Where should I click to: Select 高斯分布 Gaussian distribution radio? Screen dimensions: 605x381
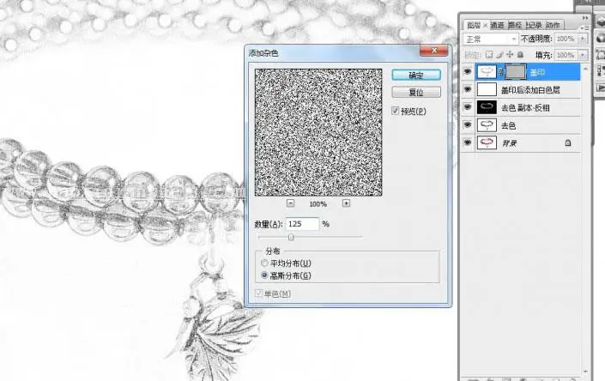point(264,275)
